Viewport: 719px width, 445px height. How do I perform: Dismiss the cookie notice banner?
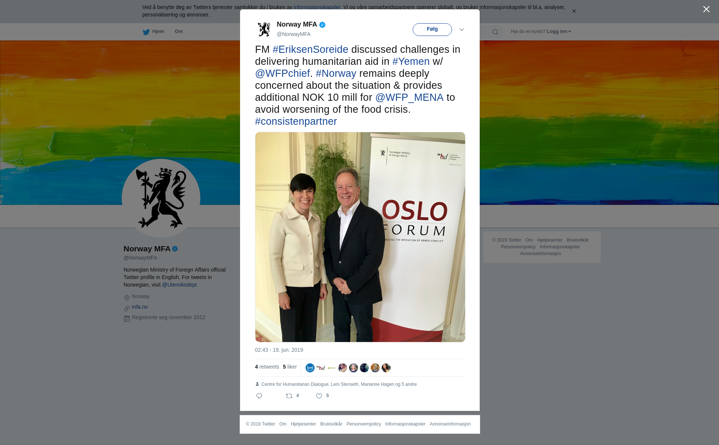click(574, 11)
